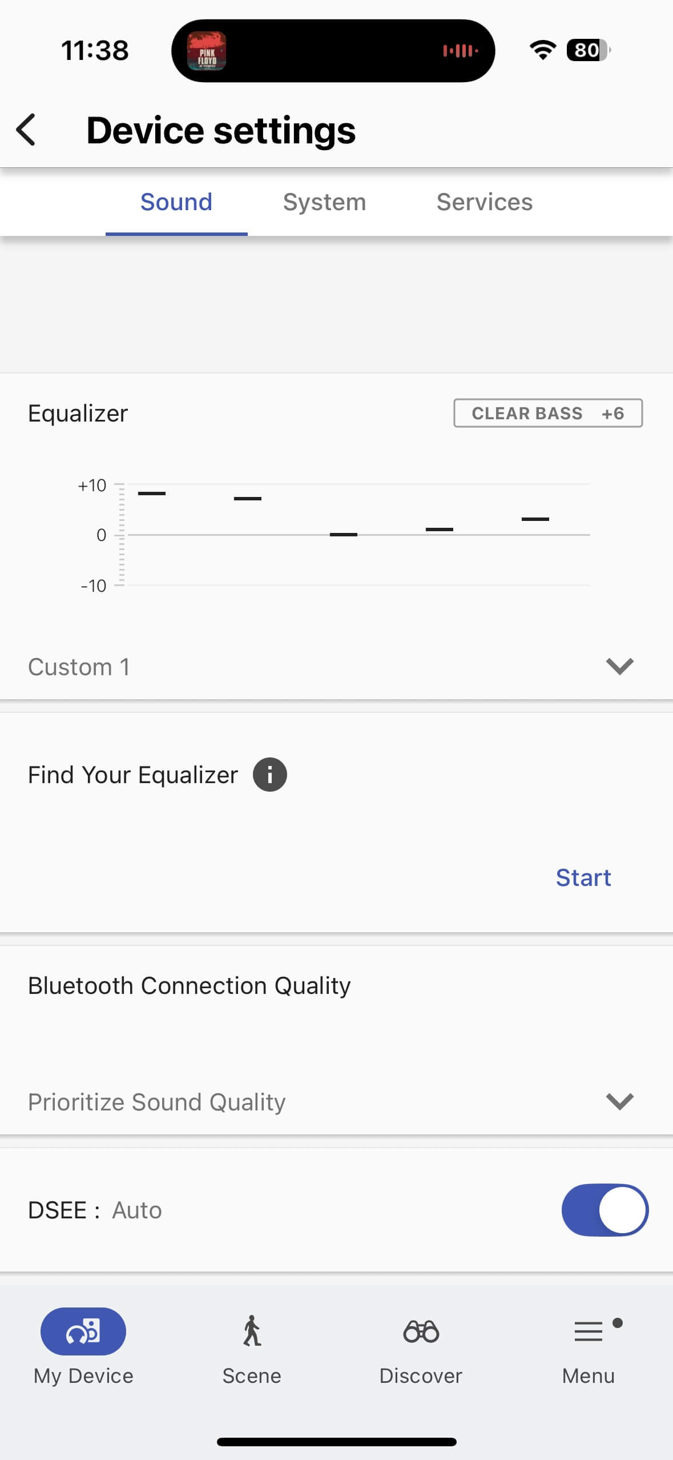Tap the first equalizer band marker
This screenshot has height=1460, width=673.
152,493
